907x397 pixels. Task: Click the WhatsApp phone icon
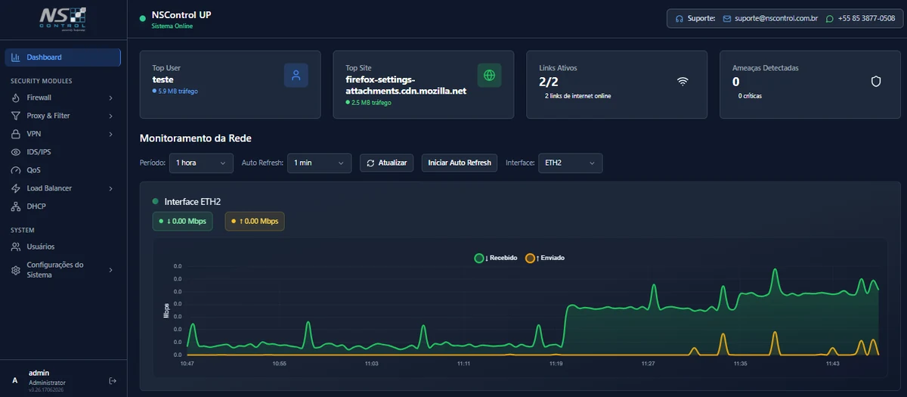[x=831, y=18]
